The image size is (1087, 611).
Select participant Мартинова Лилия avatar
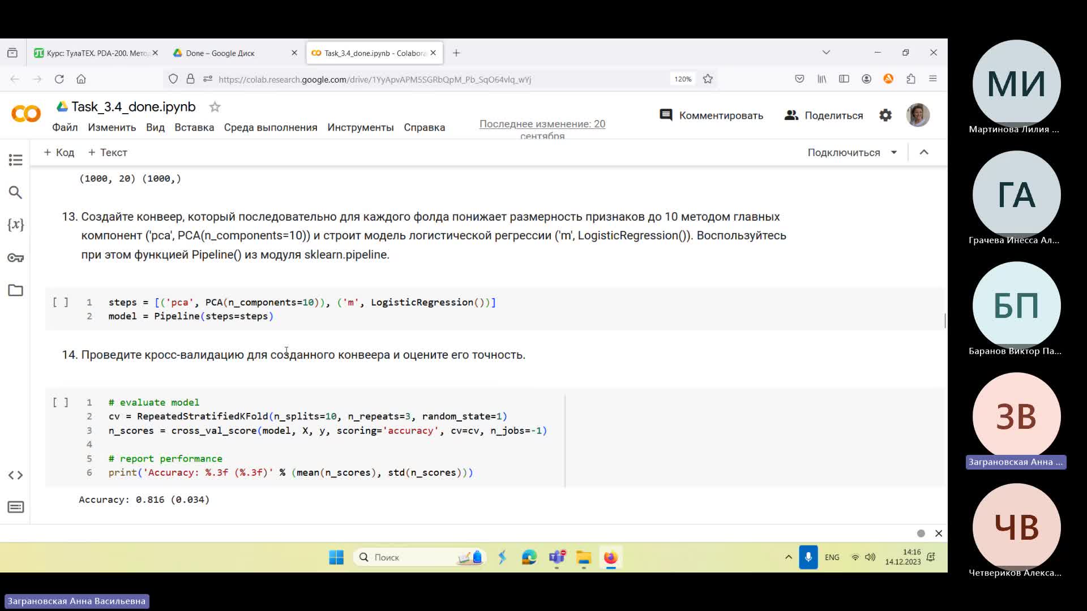[1016, 84]
